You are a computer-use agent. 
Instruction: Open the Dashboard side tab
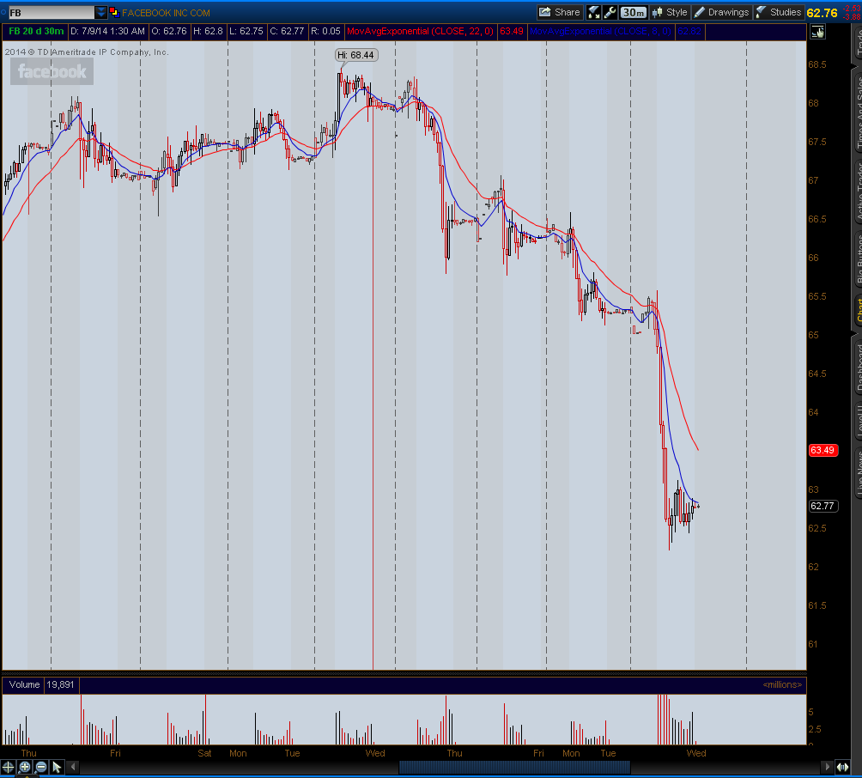[858, 368]
